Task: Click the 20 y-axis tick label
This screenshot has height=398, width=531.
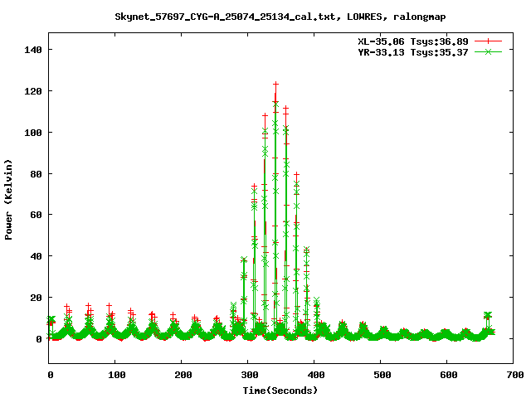Action: [37, 298]
